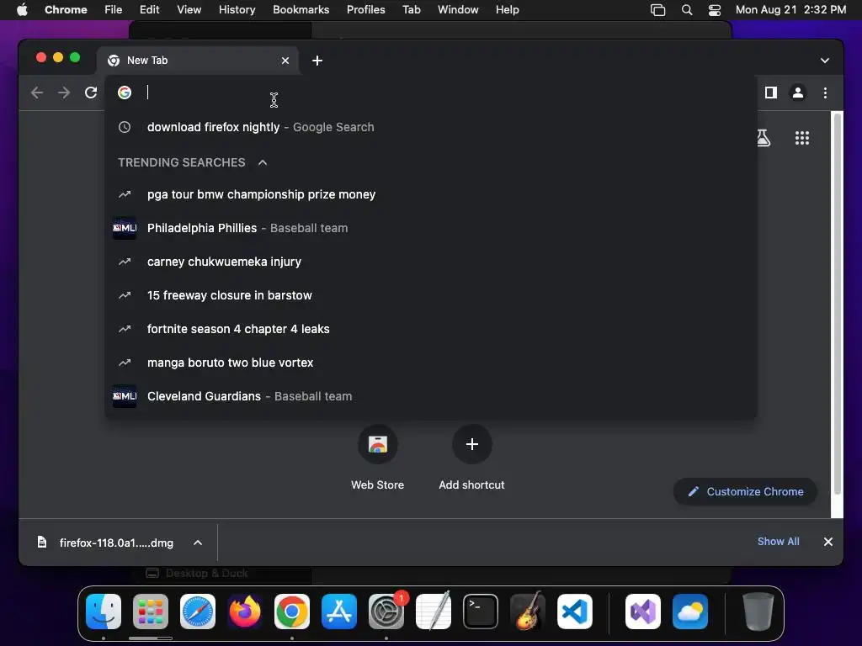
Task: Open the Window menu
Action: 458,9
